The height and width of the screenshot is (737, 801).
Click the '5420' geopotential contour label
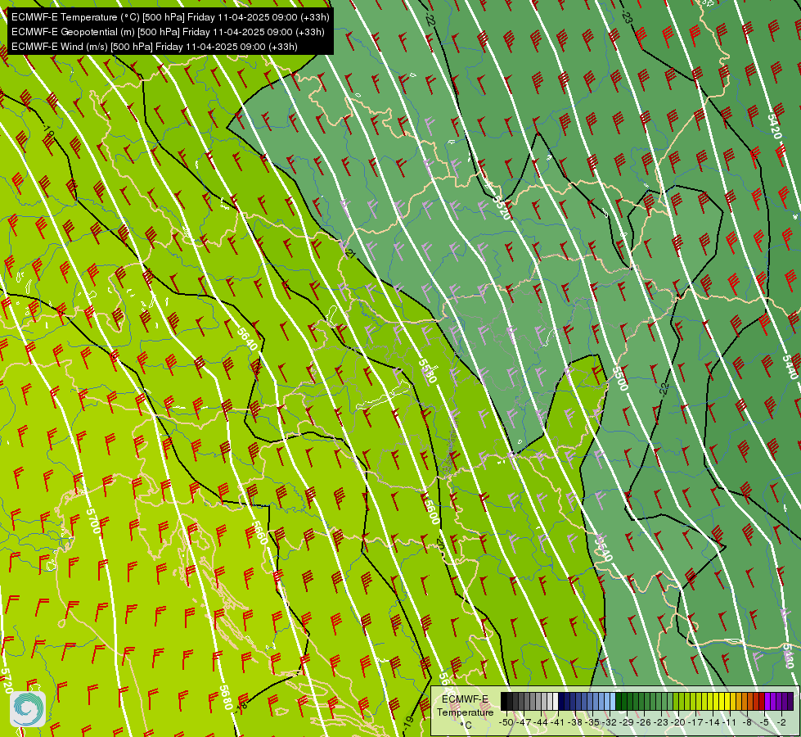pos(775,126)
